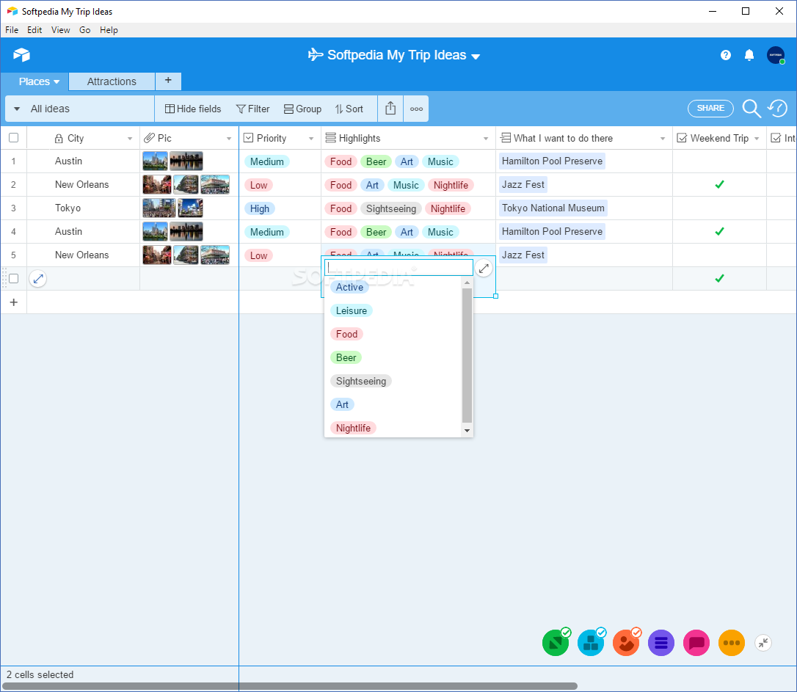Click the Tokyo National Museum linked record
This screenshot has width=797, height=692.
[x=553, y=208]
